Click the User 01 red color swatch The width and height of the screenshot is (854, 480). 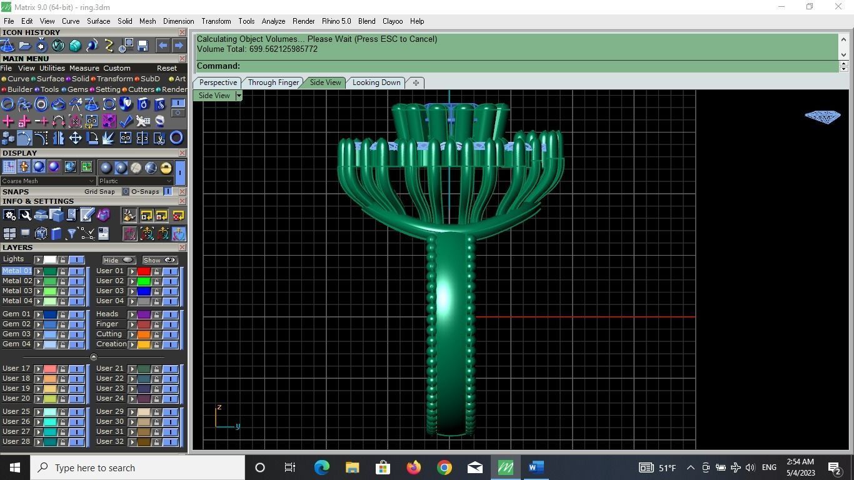(144, 271)
